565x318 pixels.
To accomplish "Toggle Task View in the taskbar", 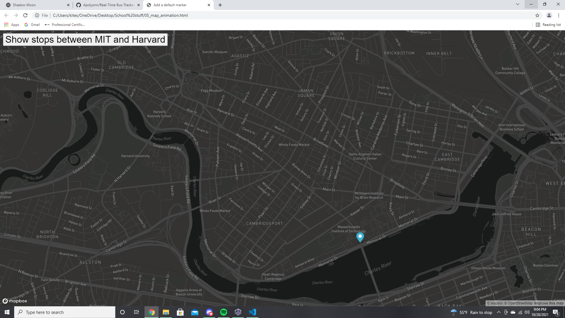I will coord(136,312).
